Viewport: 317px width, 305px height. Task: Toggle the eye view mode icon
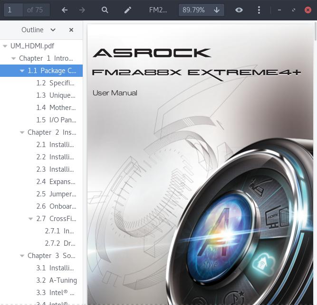coord(239,10)
